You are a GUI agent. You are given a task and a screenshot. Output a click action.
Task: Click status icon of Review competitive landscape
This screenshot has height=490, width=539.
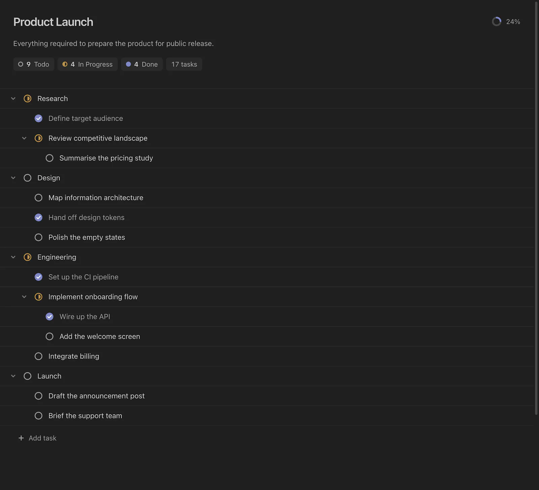click(38, 138)
